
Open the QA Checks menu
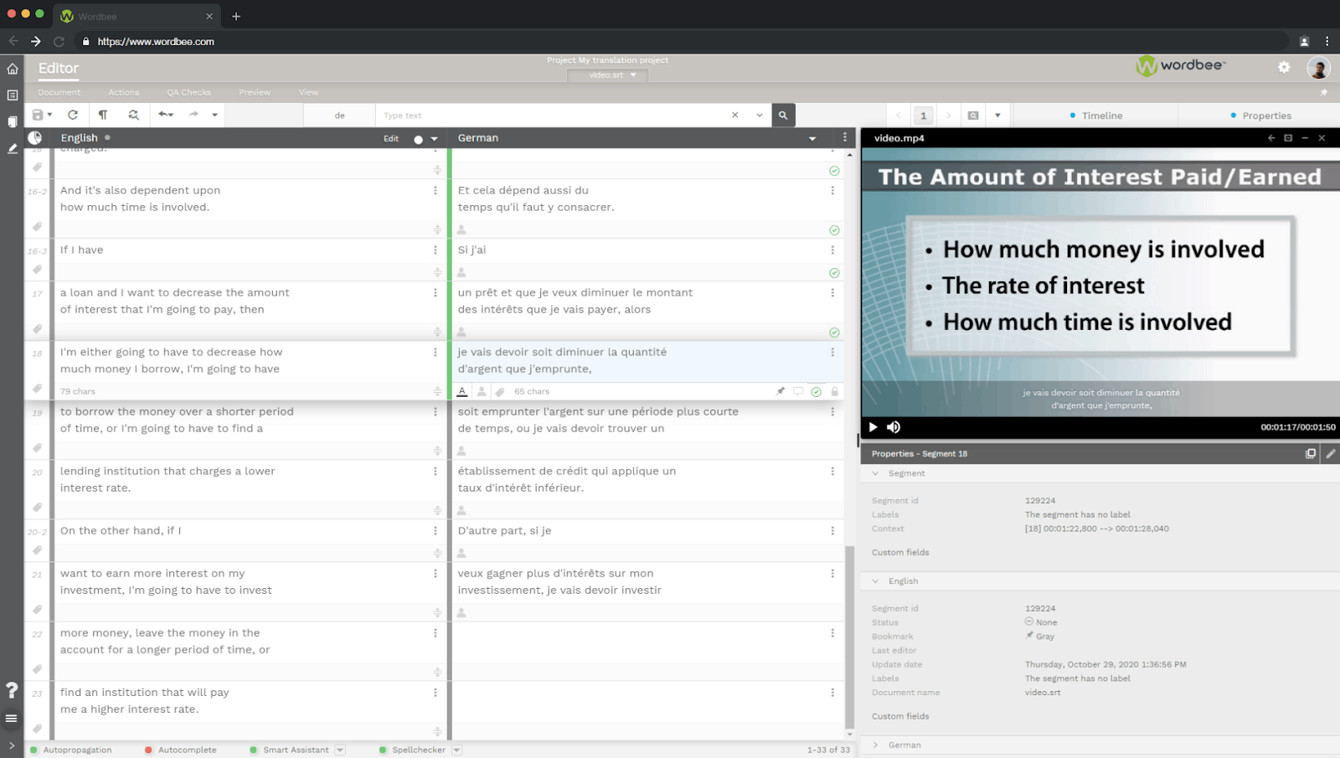click(188, 92)
